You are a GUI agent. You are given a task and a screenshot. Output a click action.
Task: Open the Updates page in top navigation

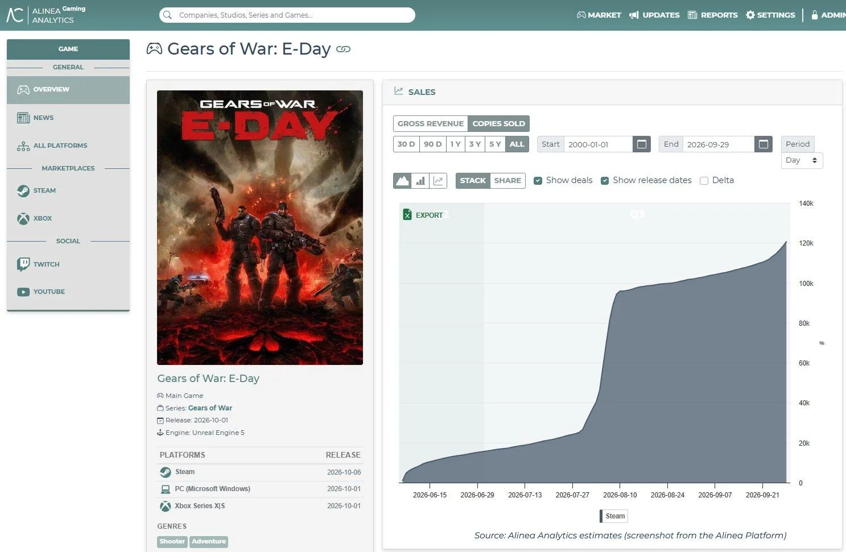click(x=654, y=15)
